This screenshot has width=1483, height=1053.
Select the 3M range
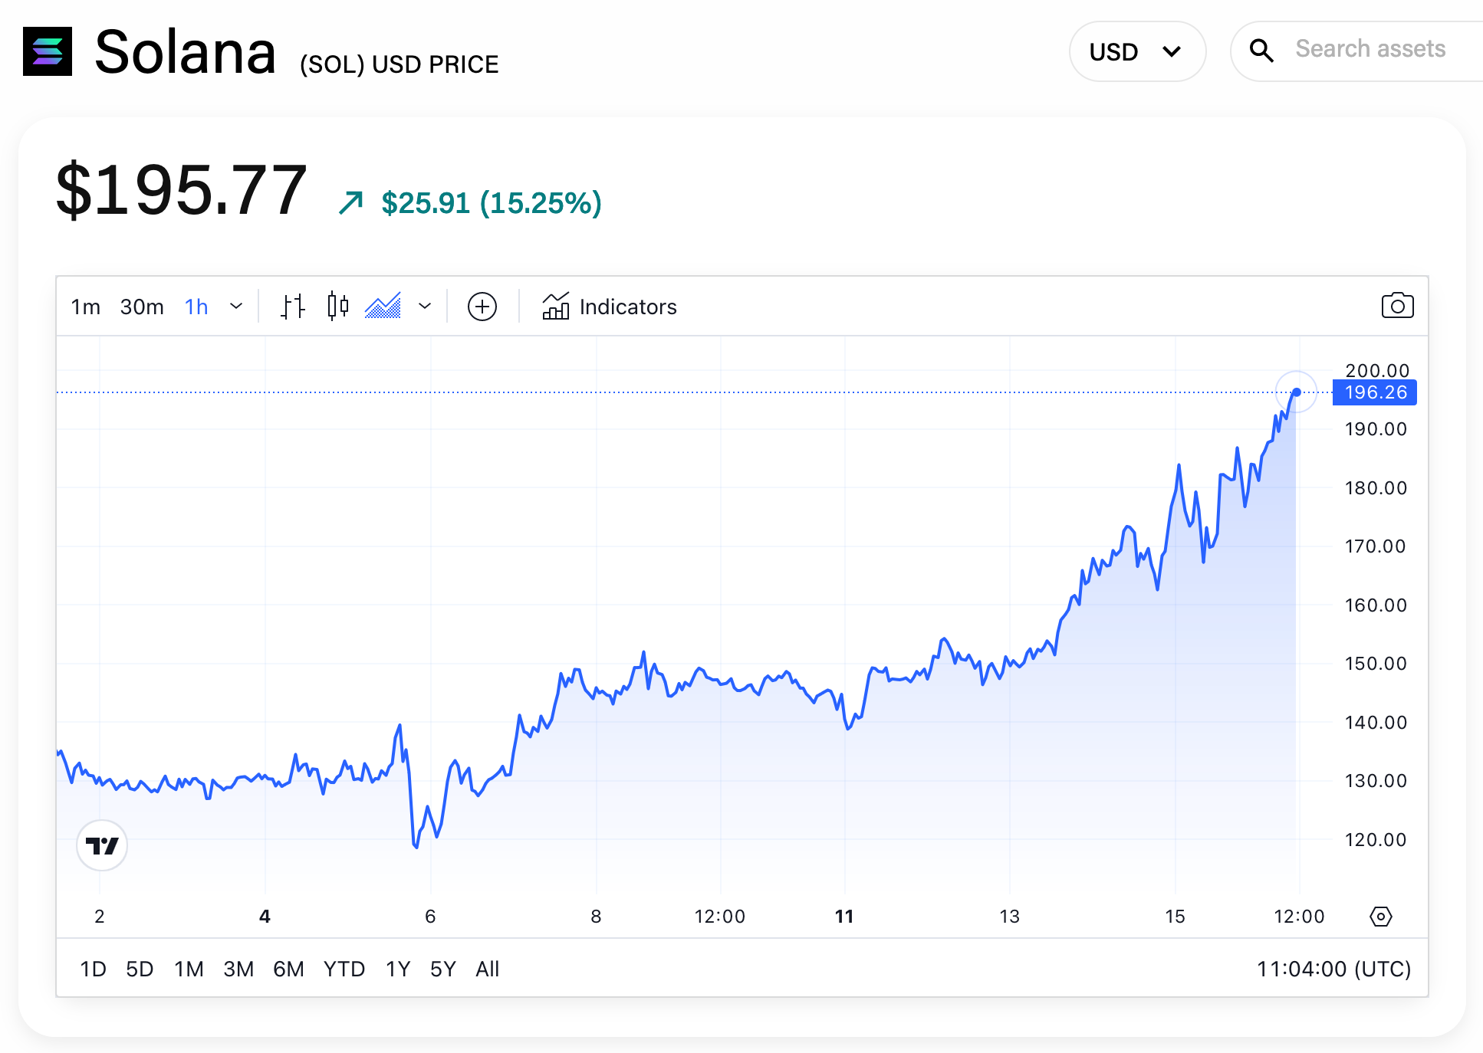coord(238,969)
